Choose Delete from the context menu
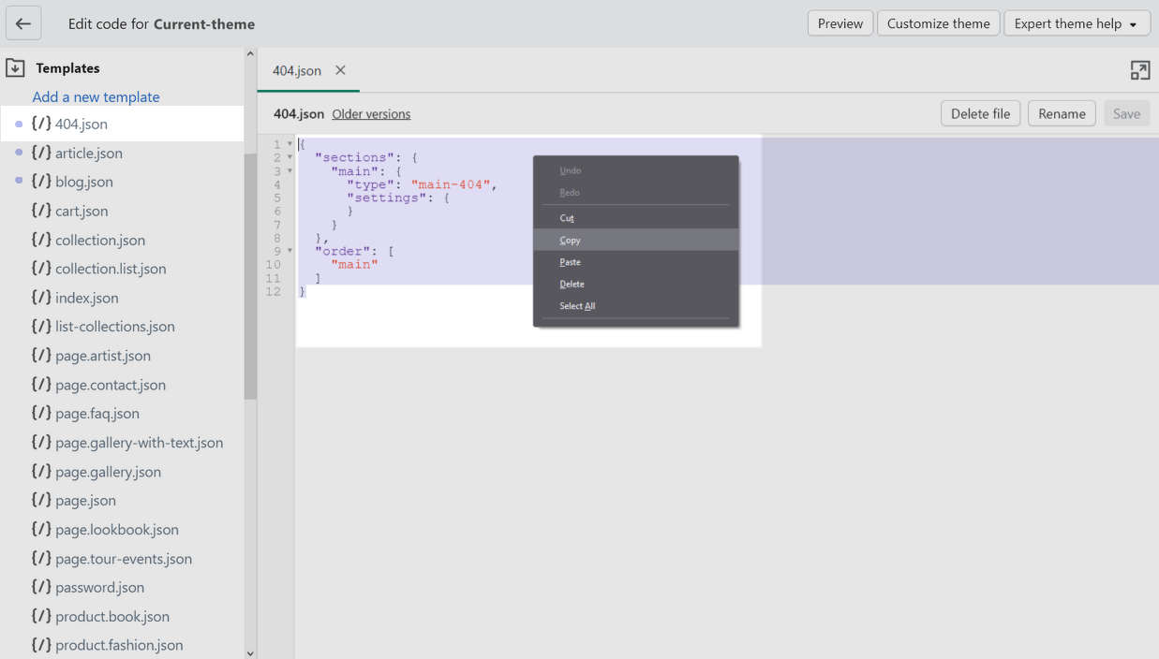 click(636, 284)
